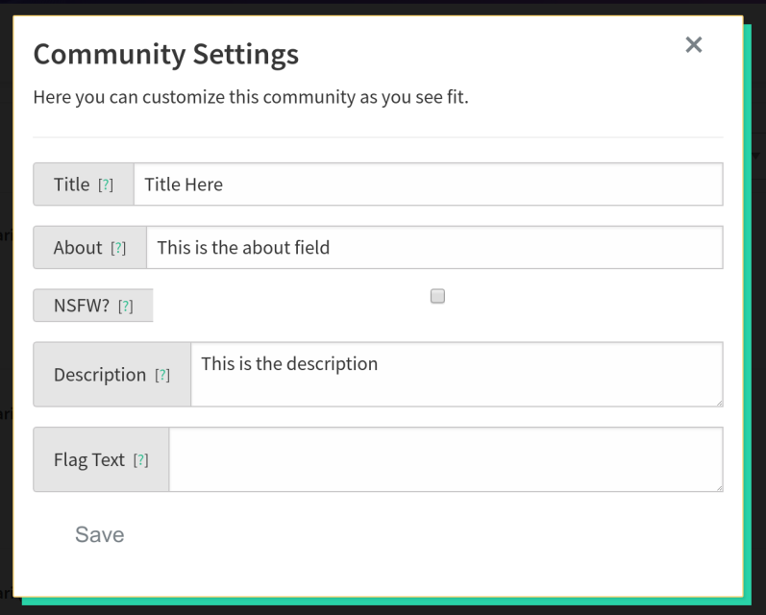Save the community settings
Image resolution: width=766 pixels, height=615 pixels.
[100, 534]
